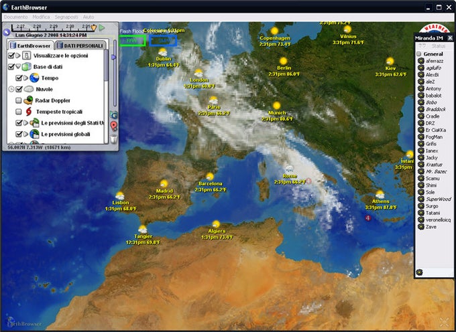Click the blue alert box next to FFW
This screenshot has width=456, height=332.
[163, 41]
